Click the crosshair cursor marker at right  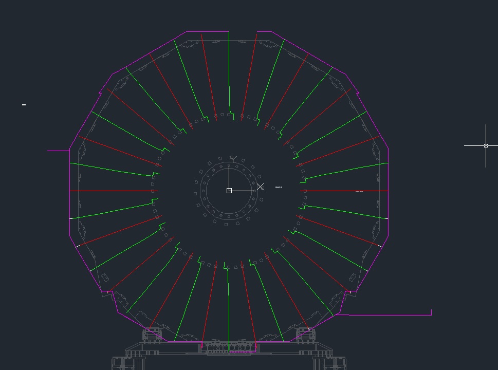click(486, 146)
